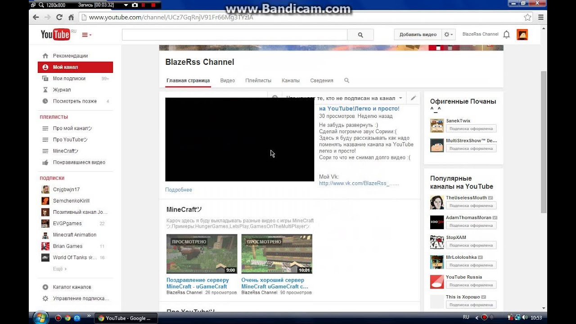Click the Подробнее link
Viewport: 576px width, 324px height.
pyautogui.click(x=179, y=190)
